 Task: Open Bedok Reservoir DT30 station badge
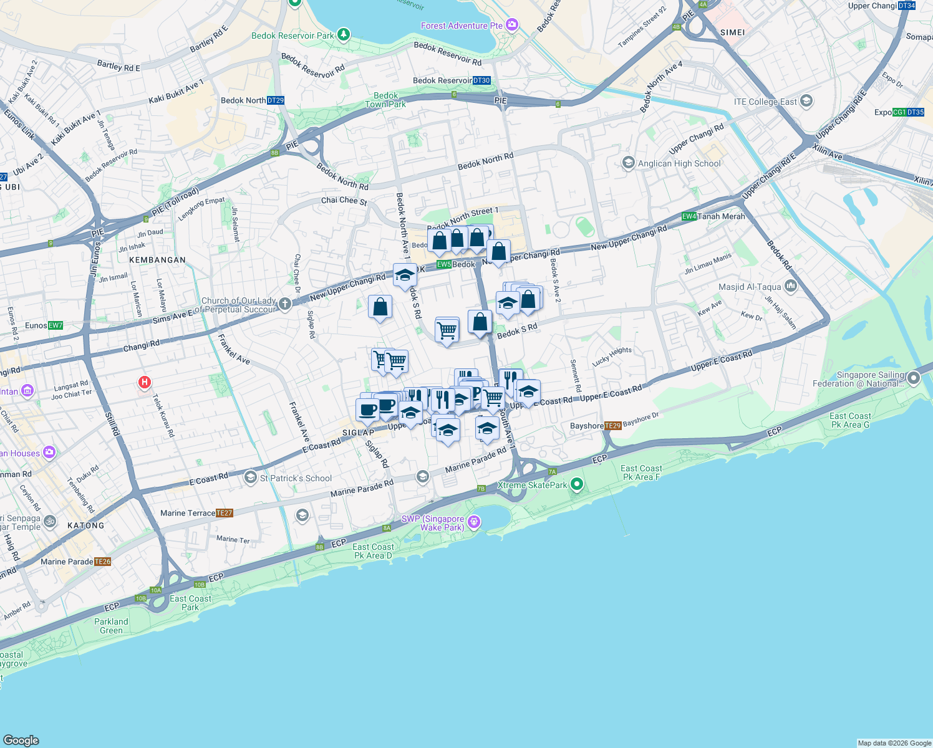(x=482, y=80)
